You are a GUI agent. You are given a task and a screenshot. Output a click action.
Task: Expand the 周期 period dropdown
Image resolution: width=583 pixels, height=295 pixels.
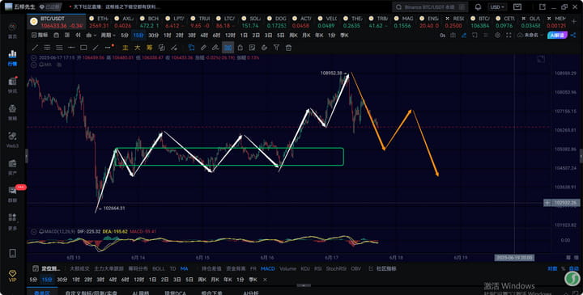tap(109, 36)
